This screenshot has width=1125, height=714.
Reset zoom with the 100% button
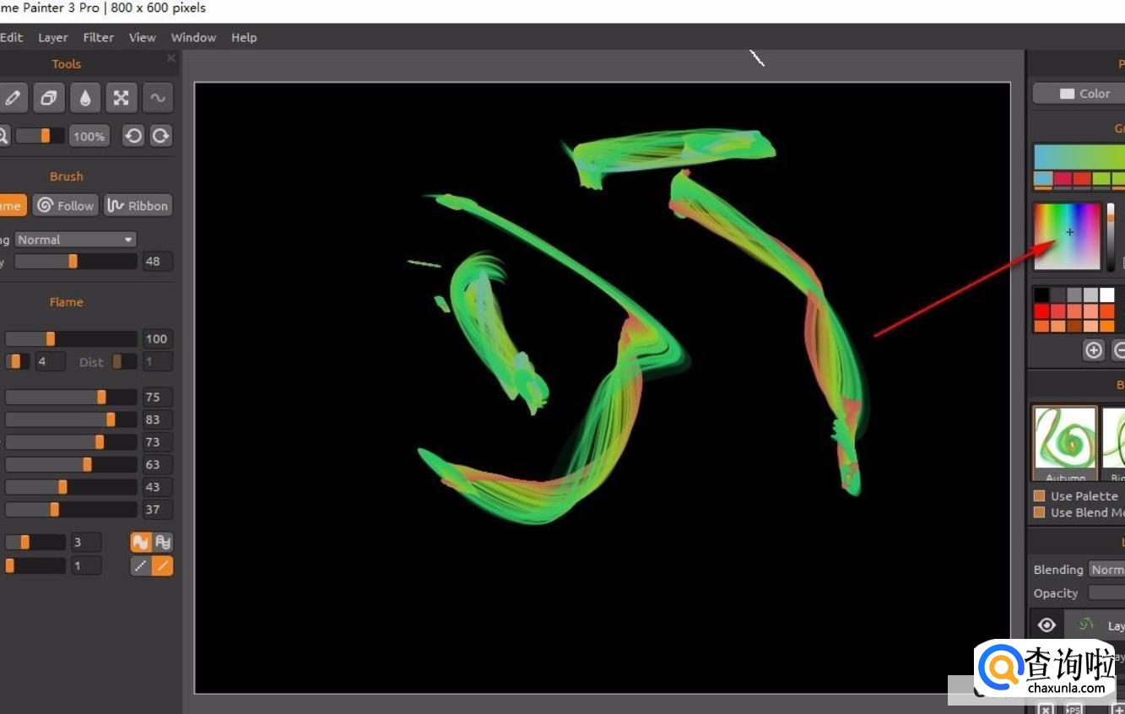[x=89, y=136]
